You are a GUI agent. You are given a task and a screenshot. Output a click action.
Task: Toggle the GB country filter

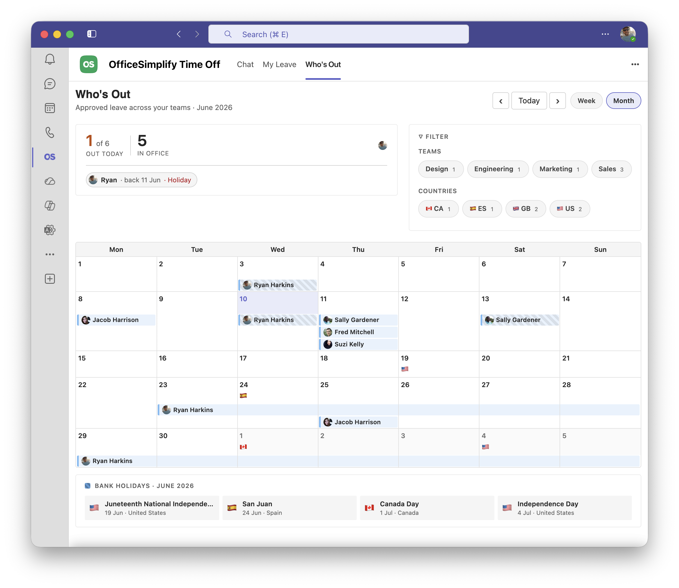[x=525, y=209]
